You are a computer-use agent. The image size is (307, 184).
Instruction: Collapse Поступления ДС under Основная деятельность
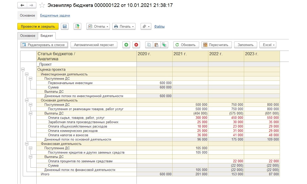31,105
